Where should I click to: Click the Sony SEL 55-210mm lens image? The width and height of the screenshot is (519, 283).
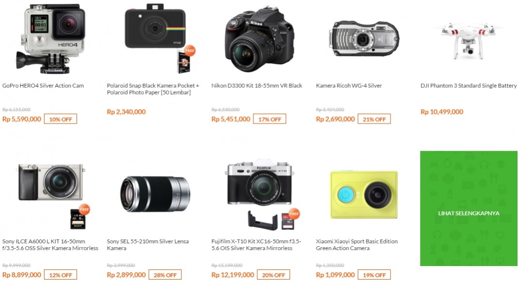tap(155, 194)
